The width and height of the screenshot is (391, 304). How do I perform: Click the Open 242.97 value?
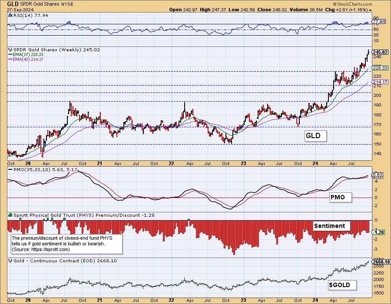tap(183, 10)
